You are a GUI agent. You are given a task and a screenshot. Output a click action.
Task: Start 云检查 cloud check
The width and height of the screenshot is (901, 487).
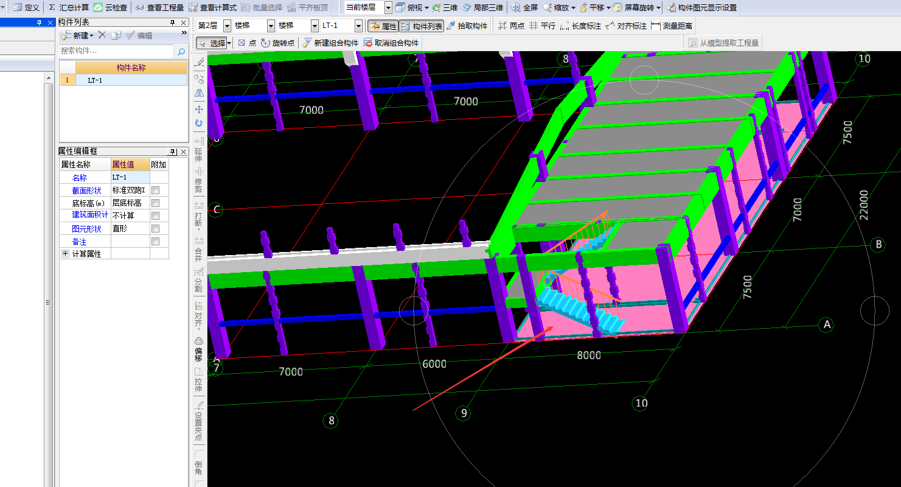(x=111, y=7)
